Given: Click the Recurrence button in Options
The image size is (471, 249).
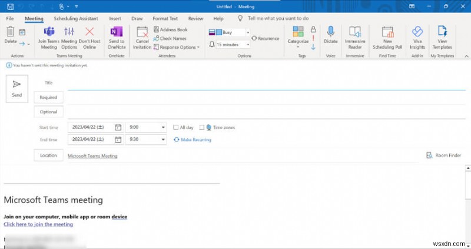Looking at the screenshot, I should (266, 38).
